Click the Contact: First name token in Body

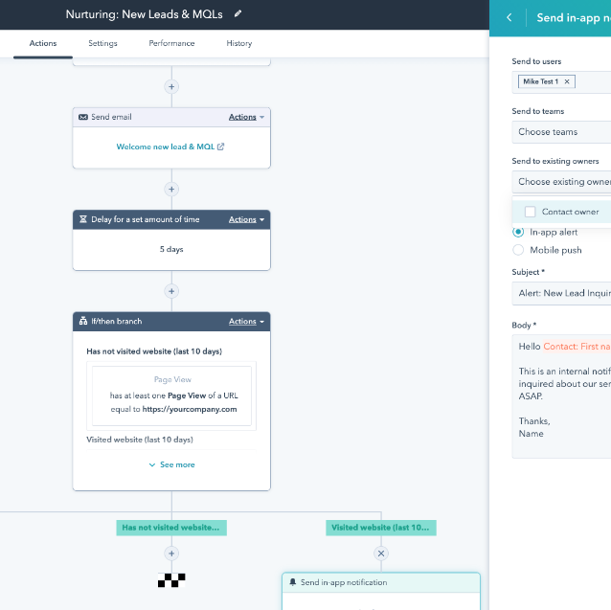pos(577,347)
